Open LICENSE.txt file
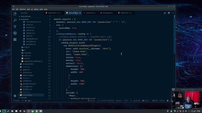 coord(27,81)
